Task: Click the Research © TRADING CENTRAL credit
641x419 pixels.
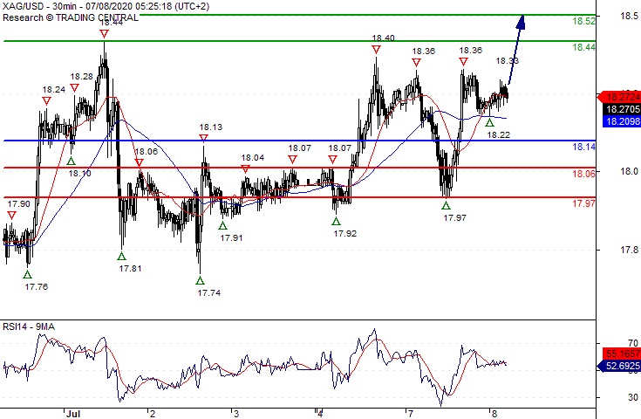Action: pyautogui.click(x=71, y=17)
